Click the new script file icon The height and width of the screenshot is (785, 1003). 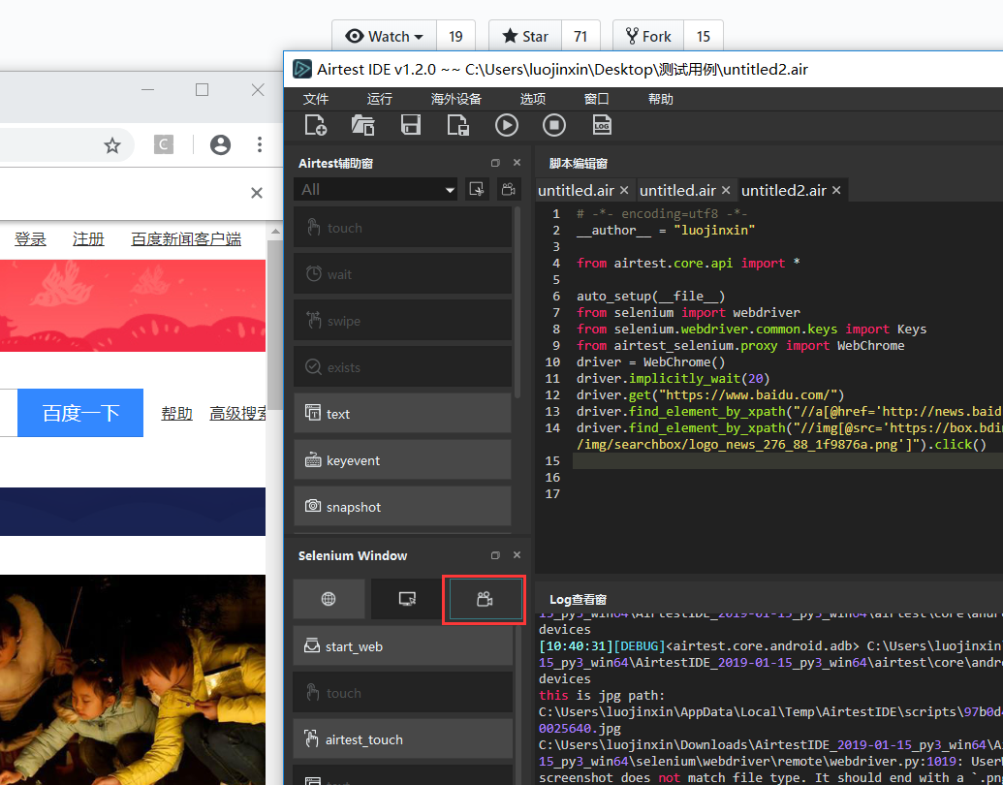315,125
